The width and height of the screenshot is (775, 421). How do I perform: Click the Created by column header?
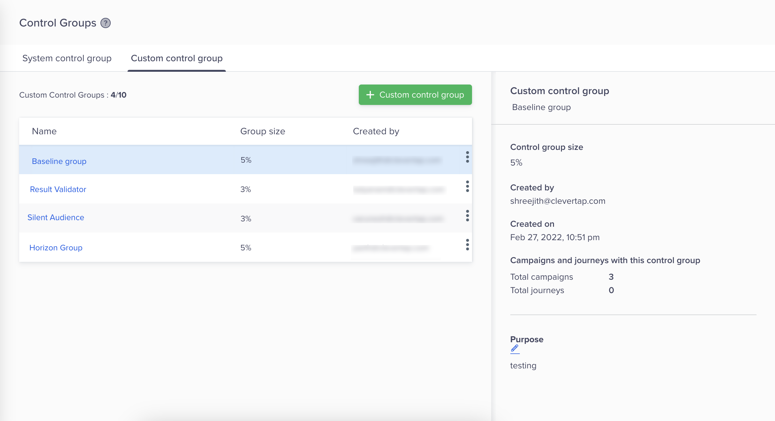(376, 131)
